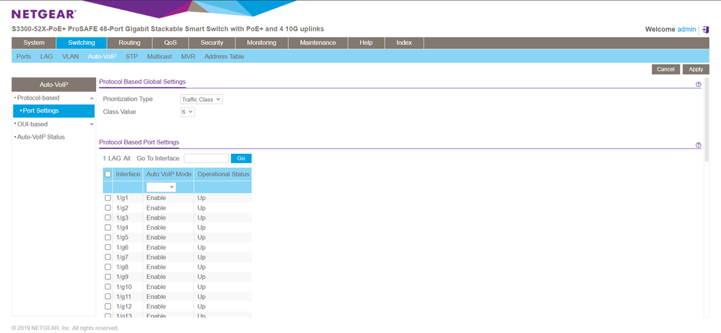Open the Auto VoIP Mode dropdown in table header

(161, 187)
